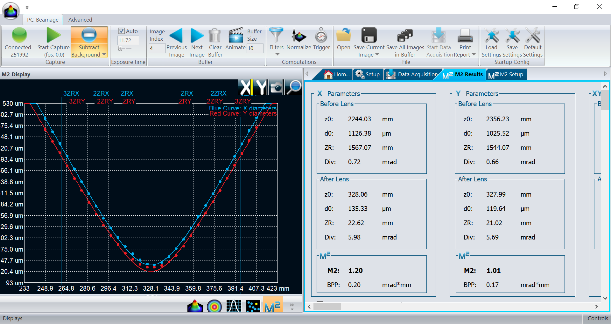Expand the Filters dropdown arrow

(277, 54)
